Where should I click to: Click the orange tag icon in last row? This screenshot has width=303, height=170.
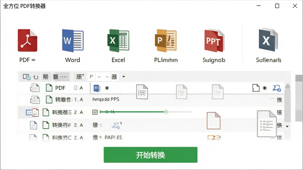tap(214, 138)
